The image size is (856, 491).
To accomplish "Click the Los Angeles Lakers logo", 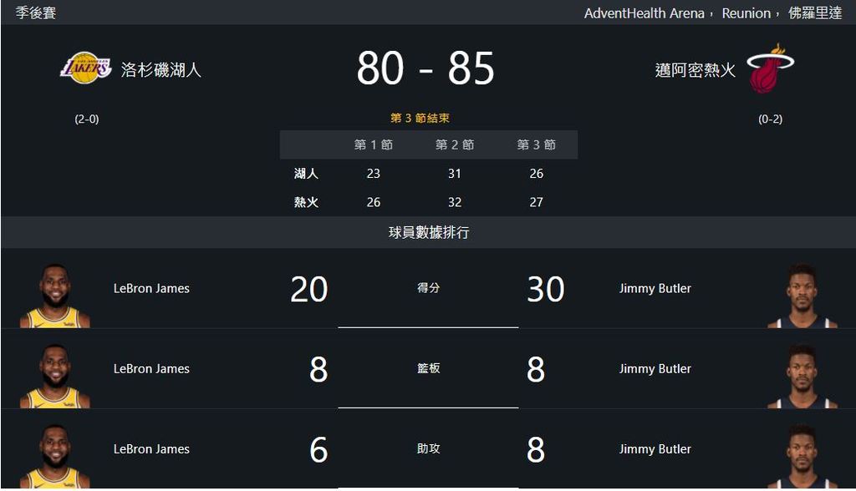I will [x=86, y=68].
